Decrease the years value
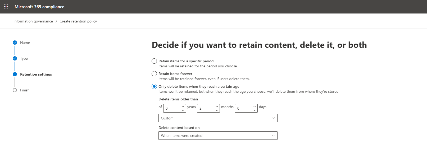This screenshot has width=427, height=158. (183, 110)
